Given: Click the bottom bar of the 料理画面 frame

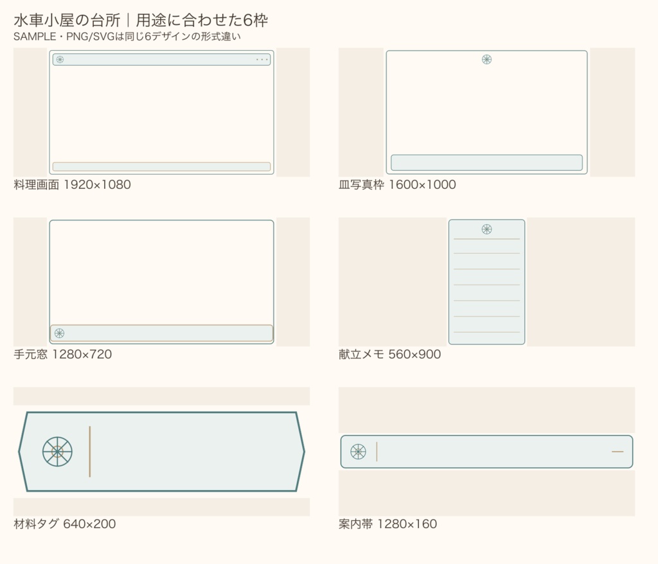Looking at the screenshot, I should (x=161, y=166).
